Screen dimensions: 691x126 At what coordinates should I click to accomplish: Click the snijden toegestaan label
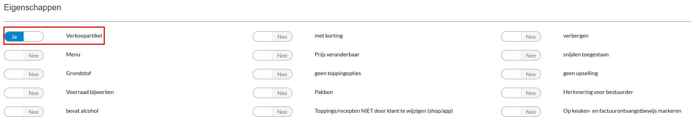(x=586, y=54)
